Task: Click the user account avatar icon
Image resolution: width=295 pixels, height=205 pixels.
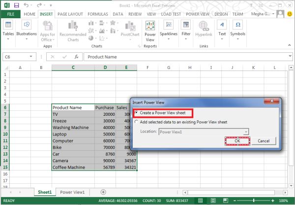Action: point(280,14)
